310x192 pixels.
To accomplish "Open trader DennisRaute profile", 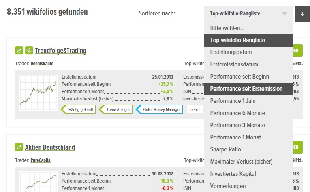I will [42, 64].
